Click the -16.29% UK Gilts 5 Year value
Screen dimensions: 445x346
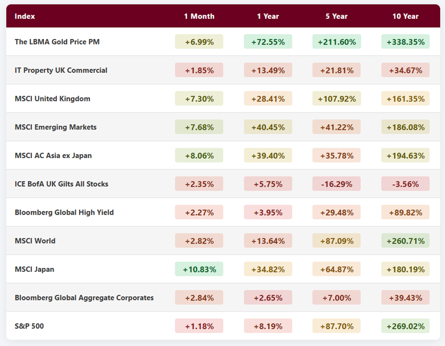[336, 184]
